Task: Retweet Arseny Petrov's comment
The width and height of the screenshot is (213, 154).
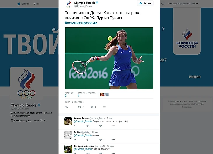Action: (88, 126)
